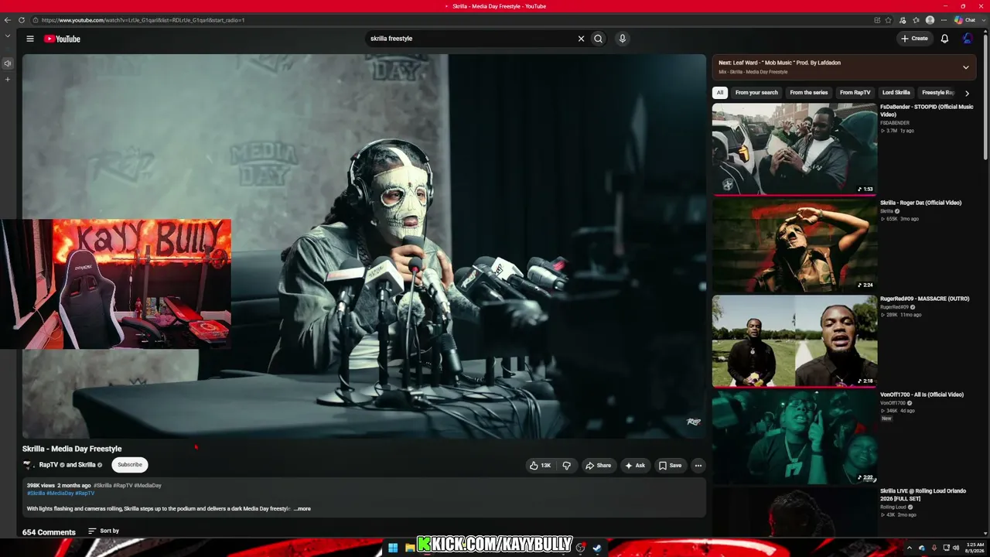The image size is (990, 557).
Task: Go to the YouTube home logo
Action: click(62, 39)
